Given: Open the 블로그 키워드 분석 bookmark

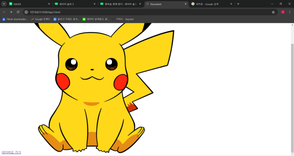Looking at the screenshot, I should (66, 19).
